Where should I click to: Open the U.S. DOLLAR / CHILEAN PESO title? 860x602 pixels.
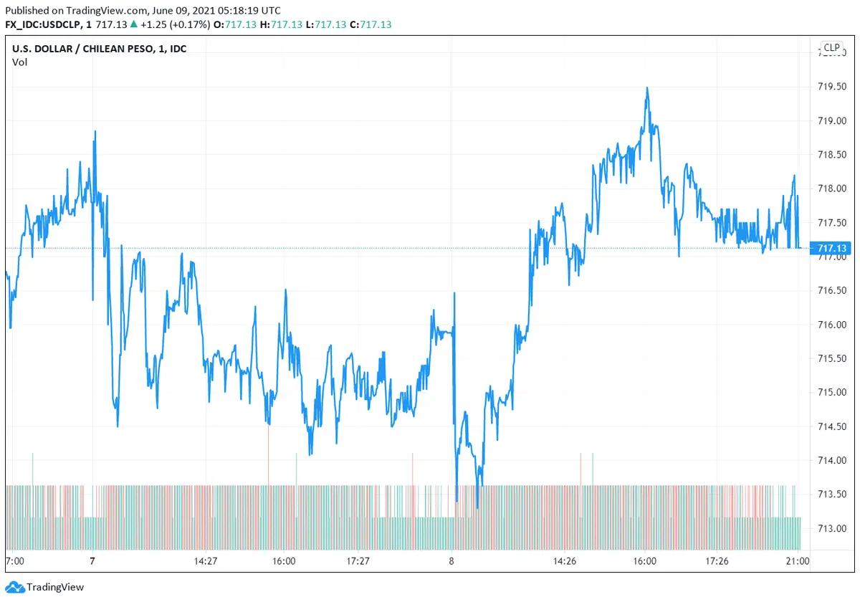point(99,49)
